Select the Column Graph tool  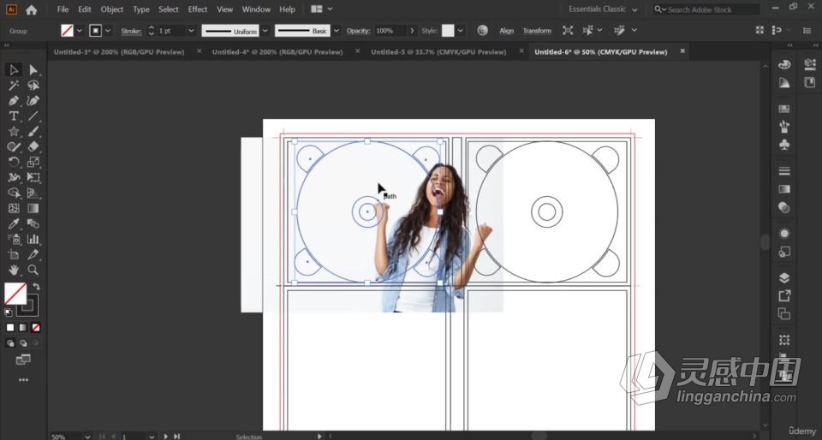pos(33,240)
